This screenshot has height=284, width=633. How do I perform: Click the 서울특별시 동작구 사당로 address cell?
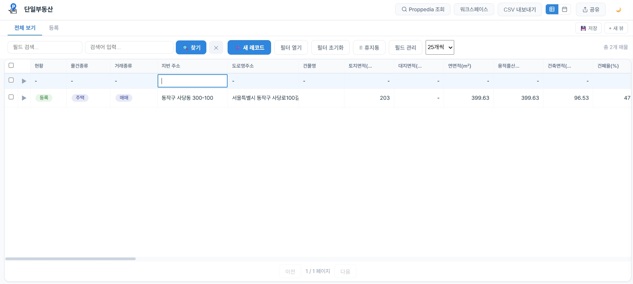tap(263, 98)
